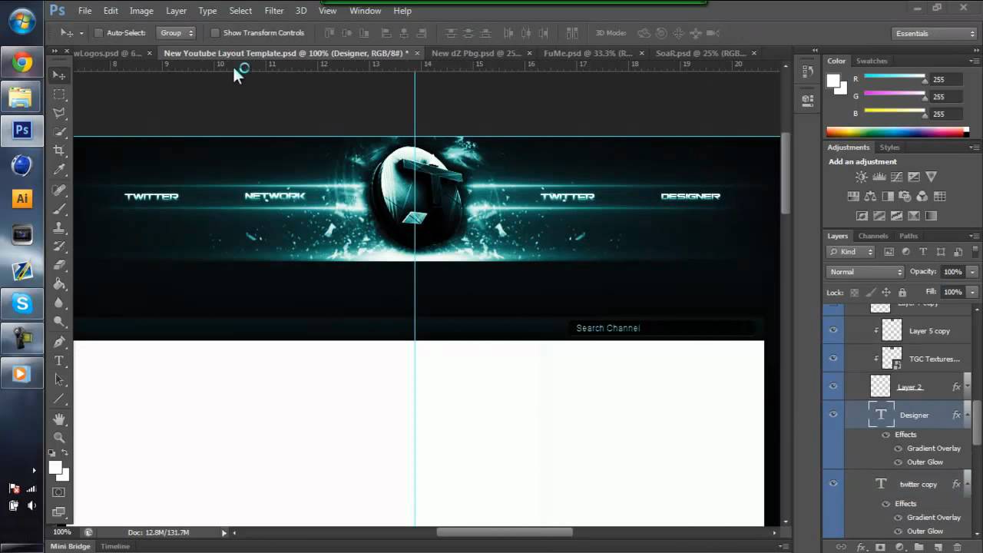Enable the Auto-Select checkbox
Viewport: 983px width, 553px height.
pyautogui.click(x=98, y=33)
